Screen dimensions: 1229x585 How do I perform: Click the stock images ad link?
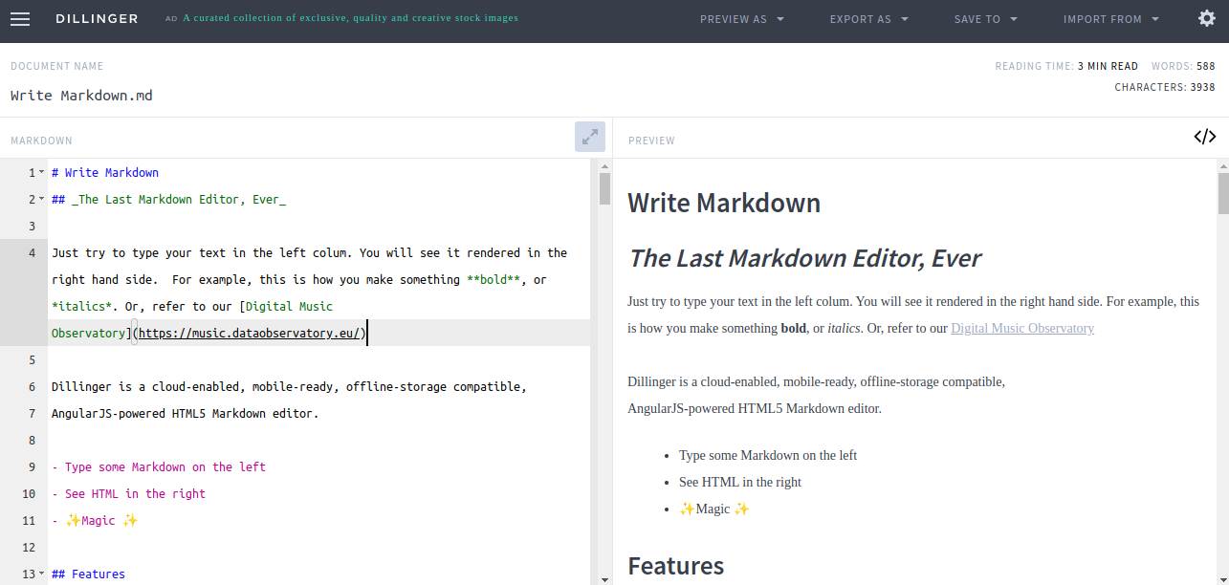click(x=350, y=18)
